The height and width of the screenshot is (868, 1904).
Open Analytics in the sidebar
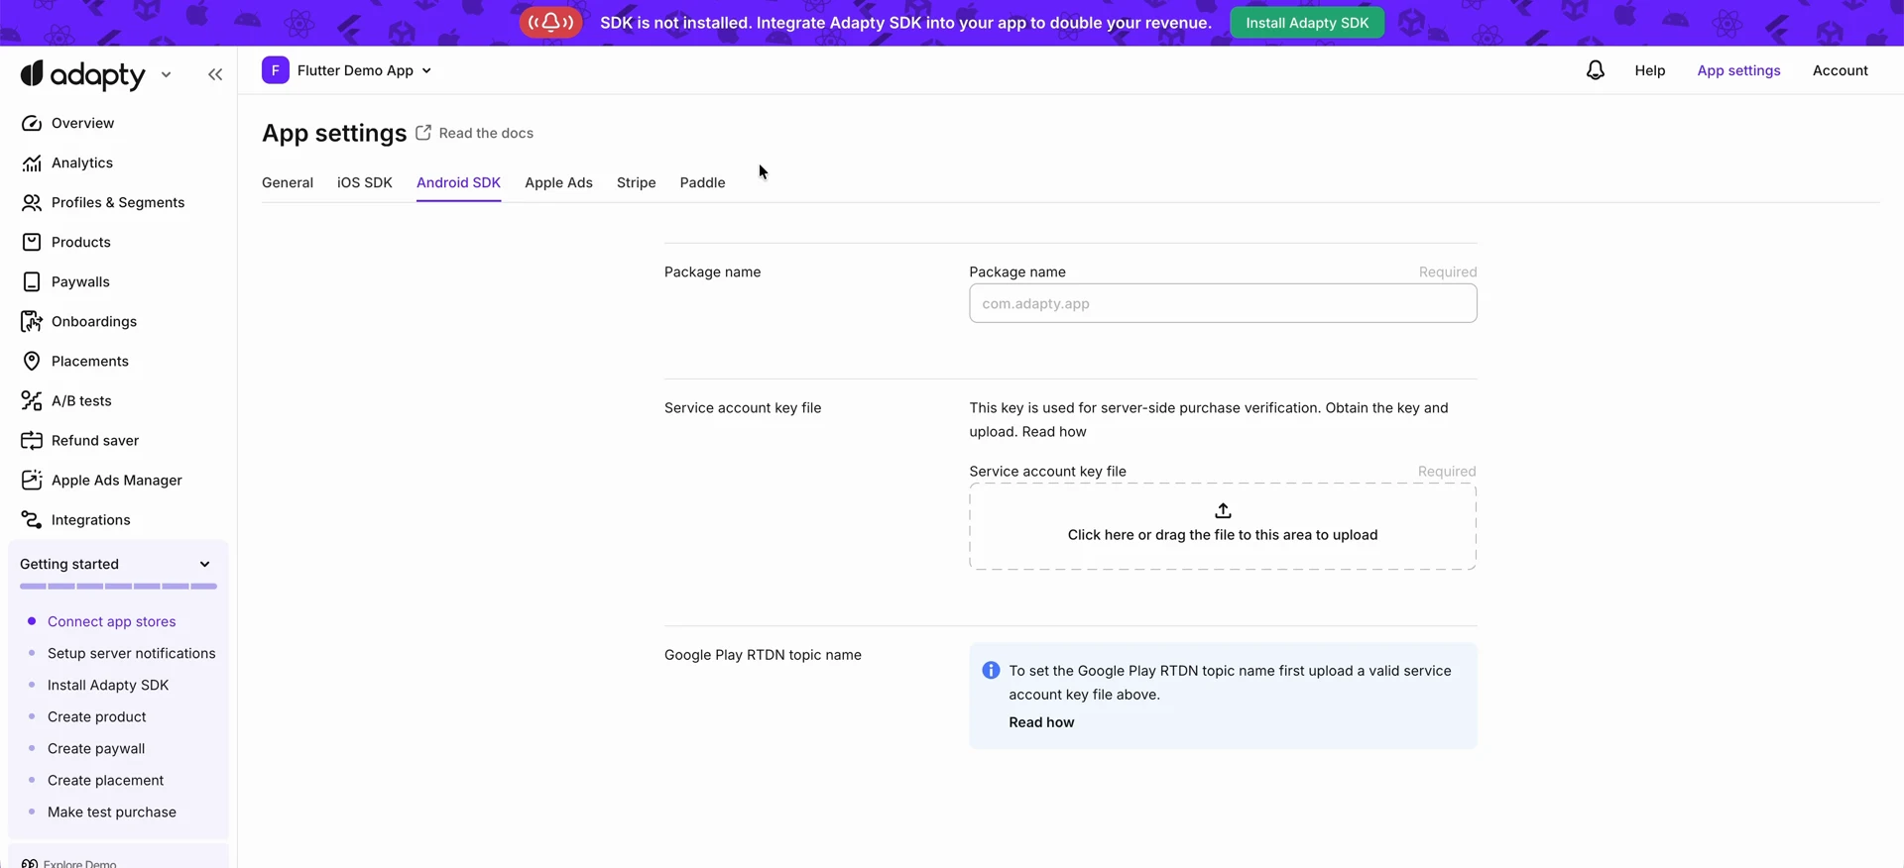coord(82,163)
